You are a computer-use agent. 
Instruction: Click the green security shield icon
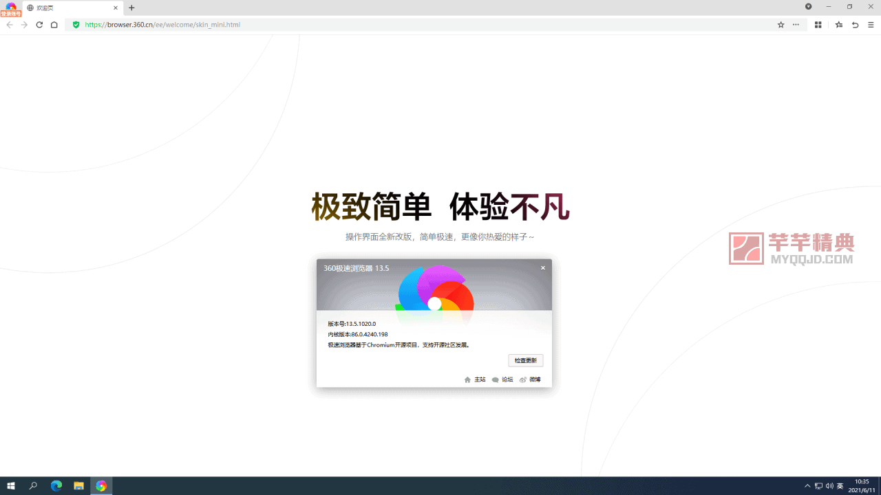[x=76, y=25]
